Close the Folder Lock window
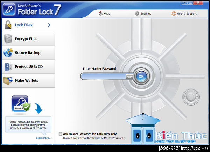The image size is (210, 152). [x=198, y=3]
